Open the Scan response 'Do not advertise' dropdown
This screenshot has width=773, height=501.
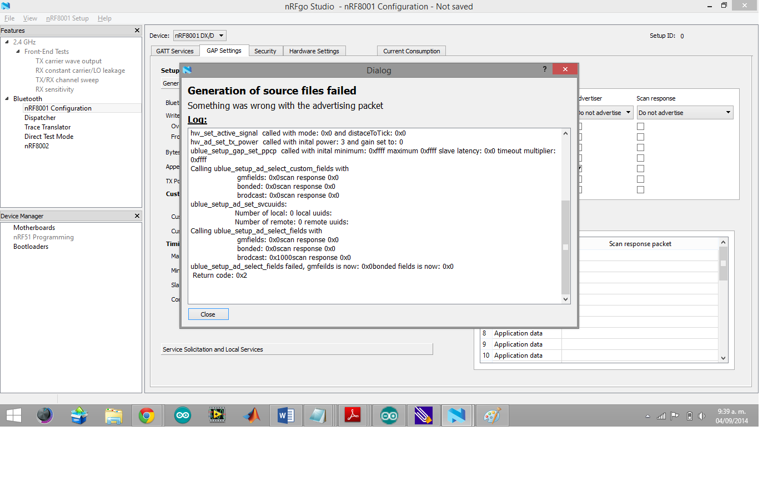685,113
